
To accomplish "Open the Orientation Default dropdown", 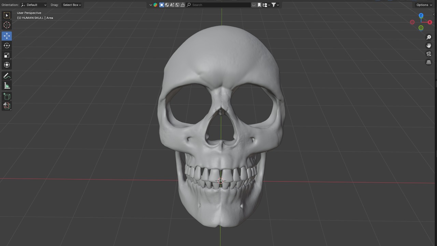I will click(x=34, y=5).
